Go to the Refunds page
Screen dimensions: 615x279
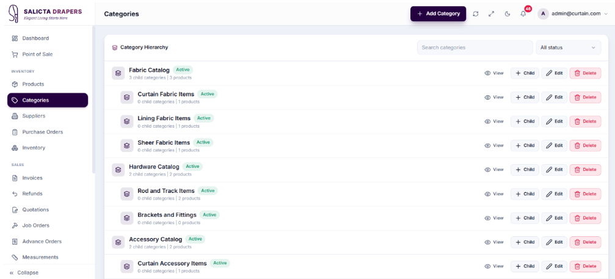tap(48, 194)
